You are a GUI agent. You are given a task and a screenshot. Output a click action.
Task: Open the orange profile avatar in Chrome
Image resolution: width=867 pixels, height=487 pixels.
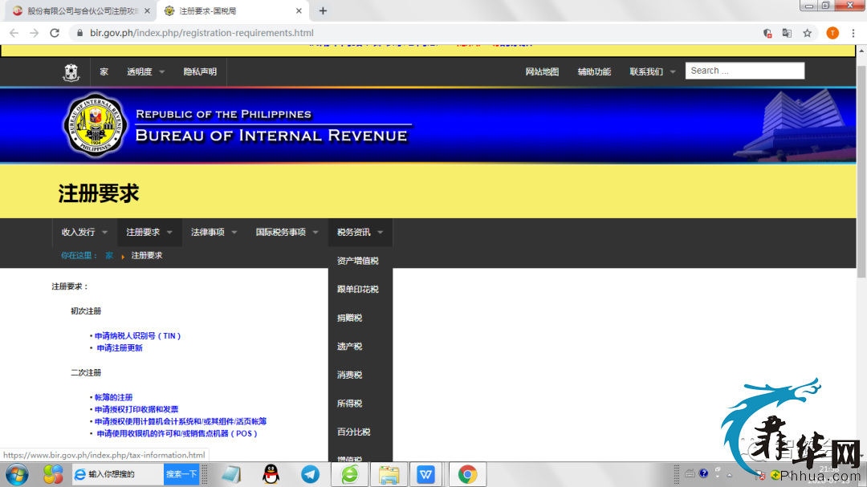[832, 33]
